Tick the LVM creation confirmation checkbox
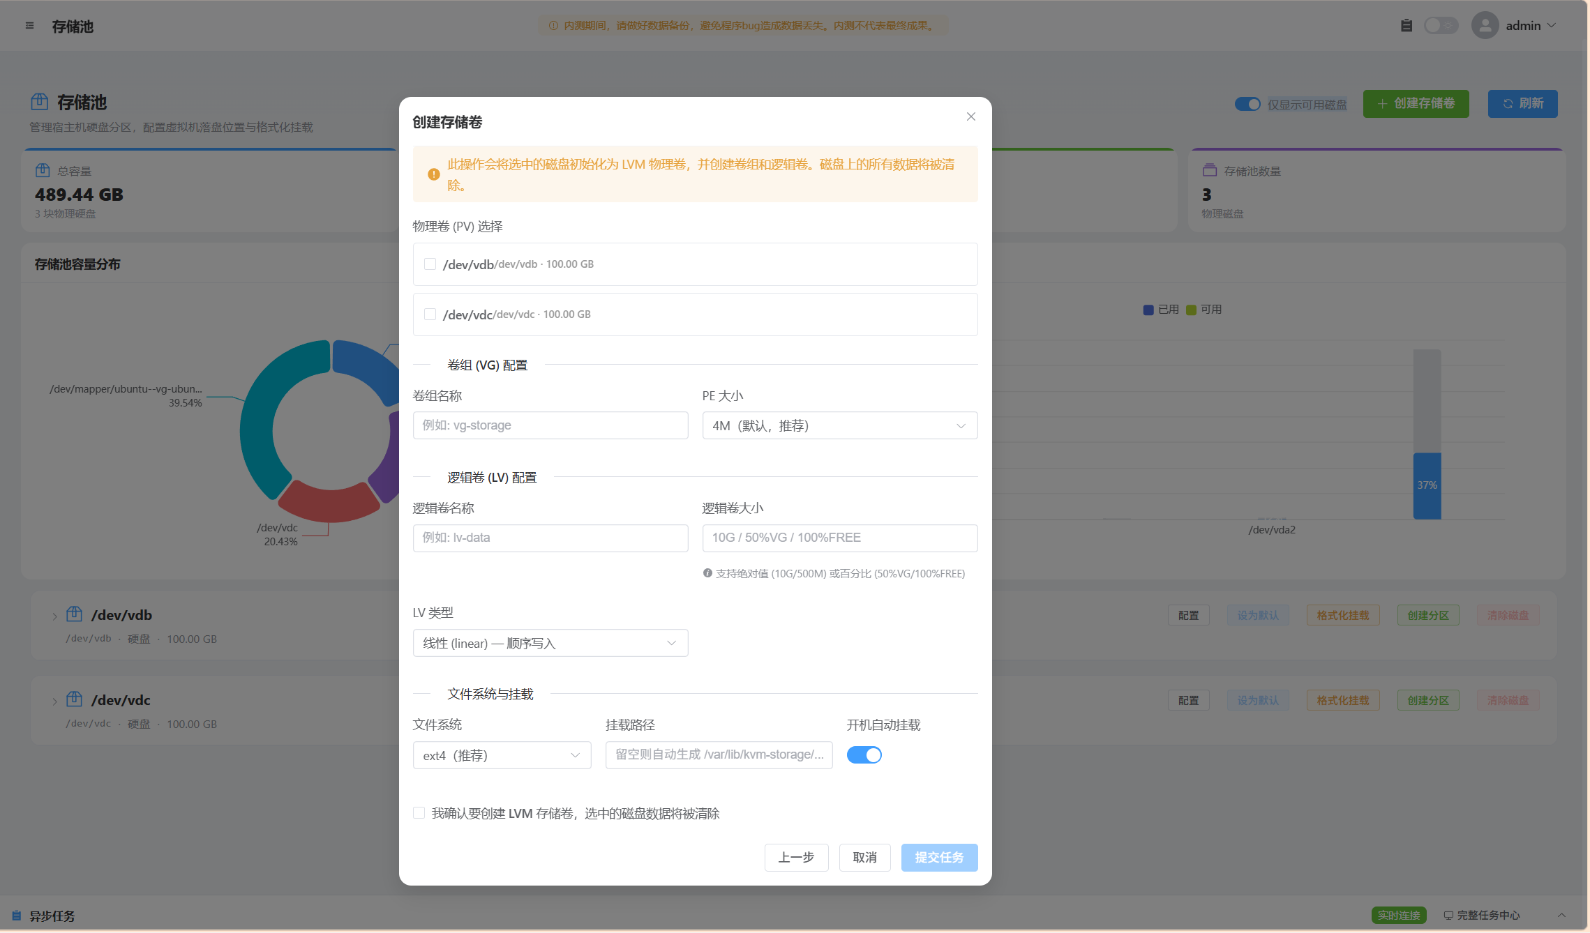 coord(419,813)
